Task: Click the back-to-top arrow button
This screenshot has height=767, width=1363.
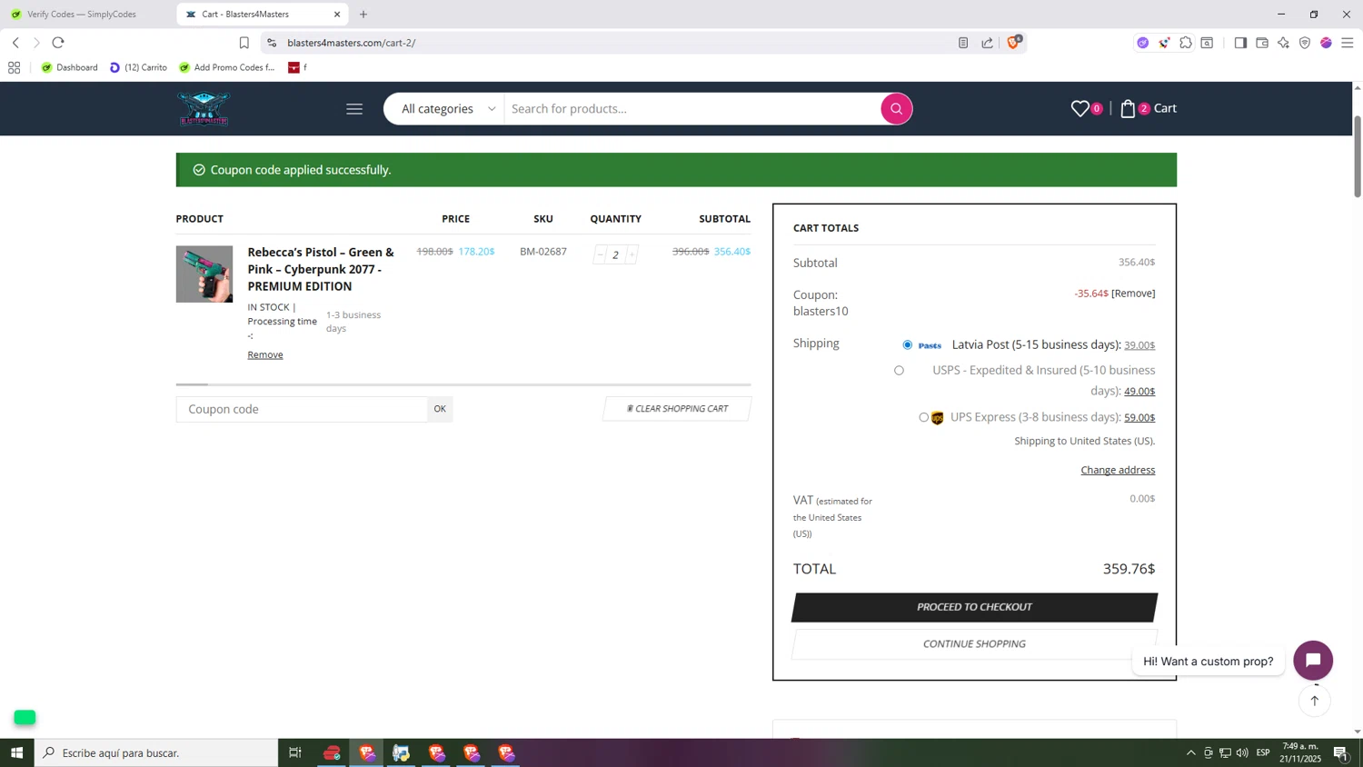Action: [x=1314, y=701]
